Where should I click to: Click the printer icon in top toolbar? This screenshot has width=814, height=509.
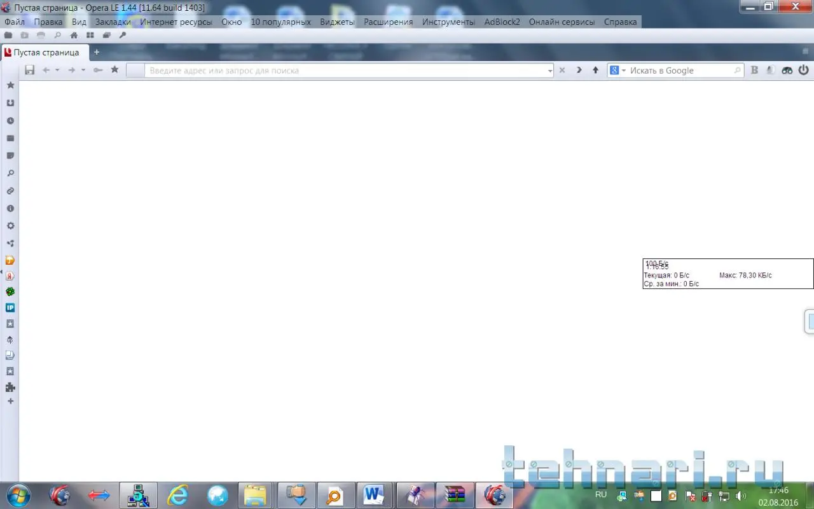click(41, 36)
